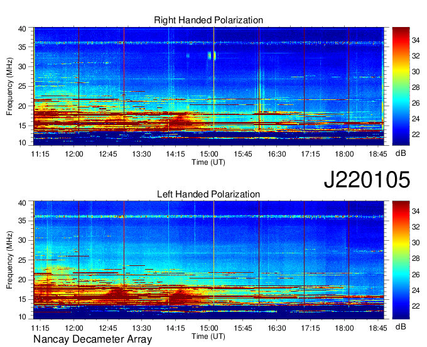This screenshot has height=347, width=427.
Task: Click "30" tick on Right Handed colorbar
Action: click(x=416, y=72)
